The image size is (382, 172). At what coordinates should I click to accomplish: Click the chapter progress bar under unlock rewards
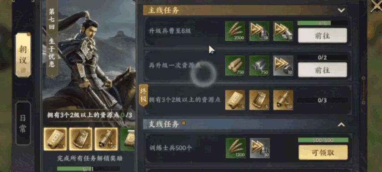[88, 169]
